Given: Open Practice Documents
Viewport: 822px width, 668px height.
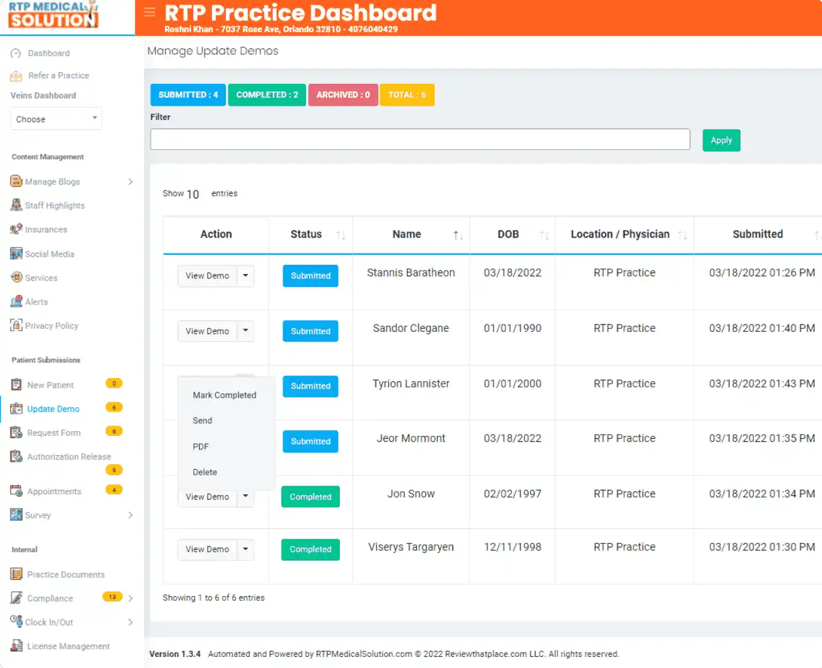Looking at the screenshot, I should pyautogui.click(x=15, y=574).
